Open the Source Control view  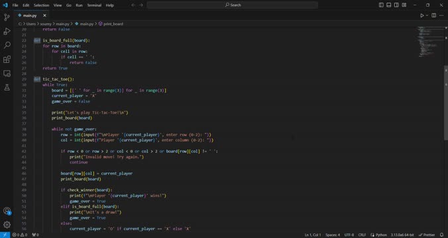tap(7, 17)
